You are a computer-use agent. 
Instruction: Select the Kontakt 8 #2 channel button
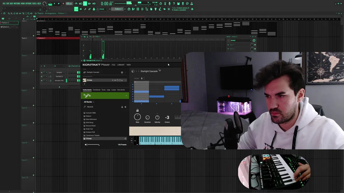(x=59, y=80)
